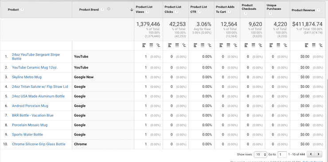This screenshot has width=328, height=162.
Task: Open Android Porcelain Mug product link
Action: click(30, 106)
